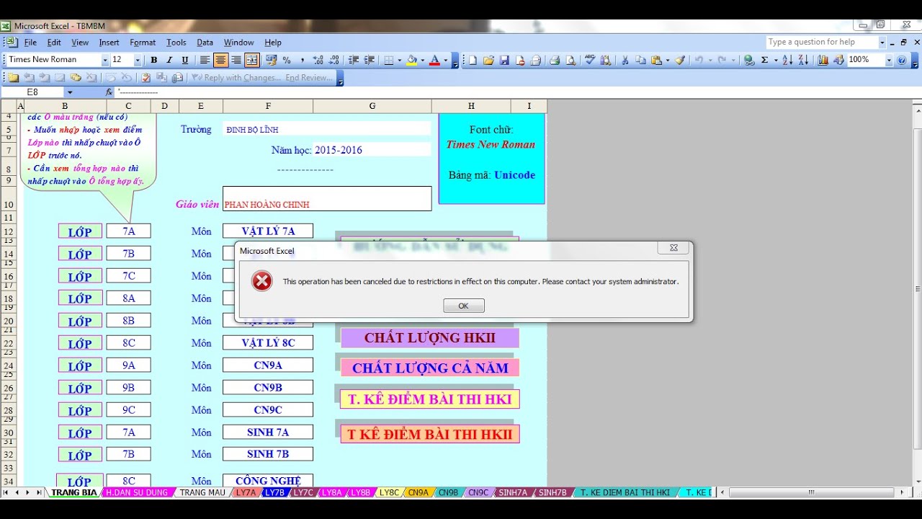This screenshot has height=519, width=922.
Task: Toggle center alignment
Action: click(x=220, y=60)
